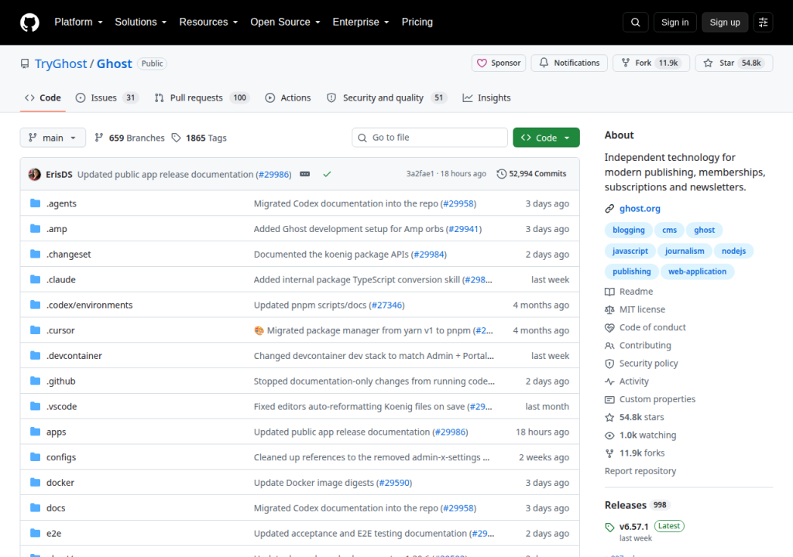Click the repository icon beside TryGhost
793x557 pixels.
25,63
